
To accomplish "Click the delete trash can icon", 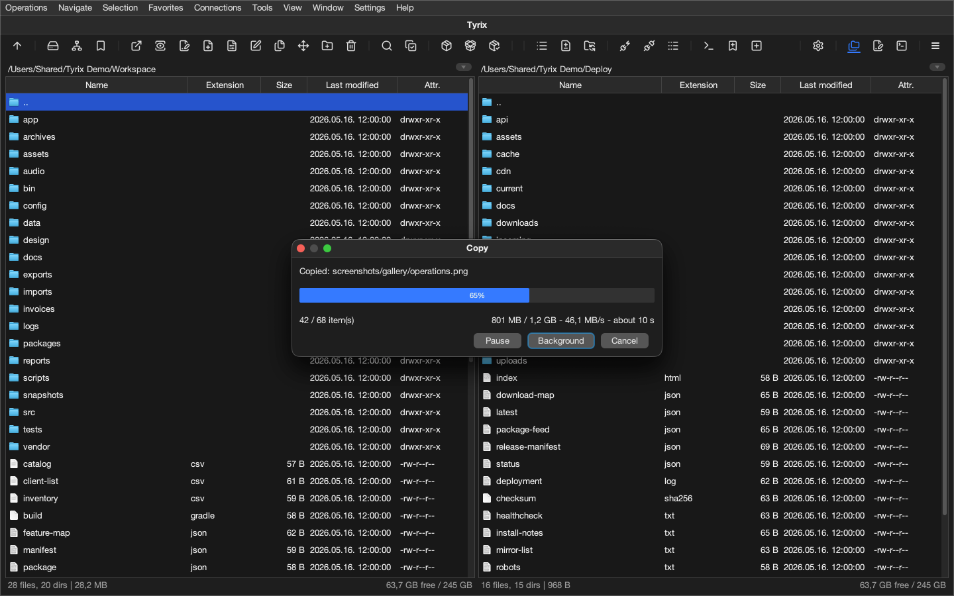I will pyautogui.click(x=351, y=46).
